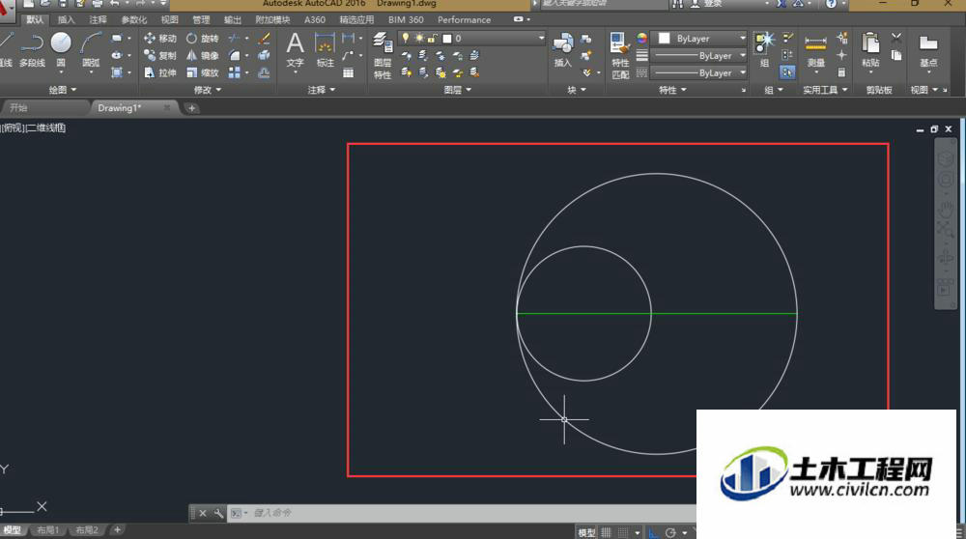Open the object color ByLayer dropdown

tap(742, 39)
